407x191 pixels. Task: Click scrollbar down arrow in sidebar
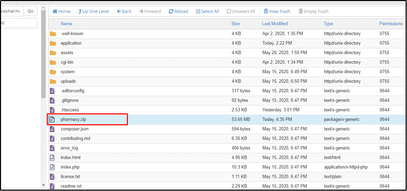43,185
